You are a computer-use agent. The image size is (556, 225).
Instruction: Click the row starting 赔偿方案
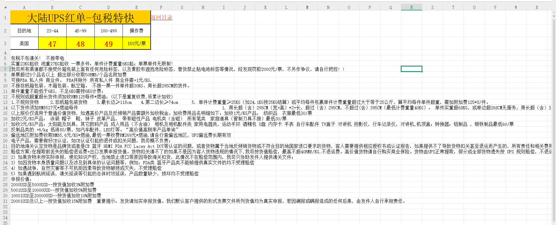[281, 152]
